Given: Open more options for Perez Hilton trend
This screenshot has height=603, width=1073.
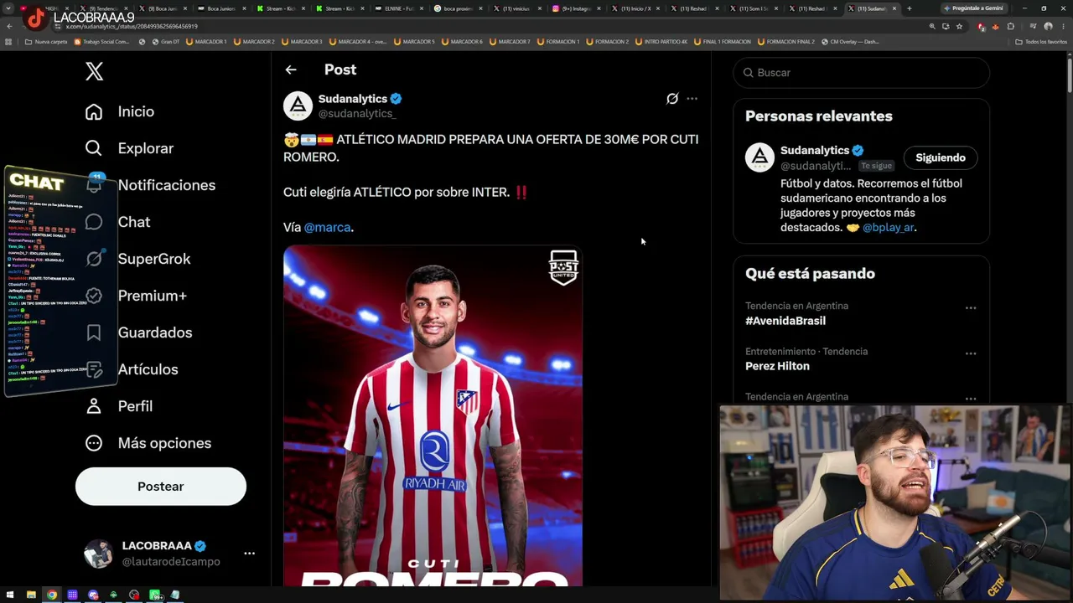Looking at the screenshot, I should coord(971,353).
